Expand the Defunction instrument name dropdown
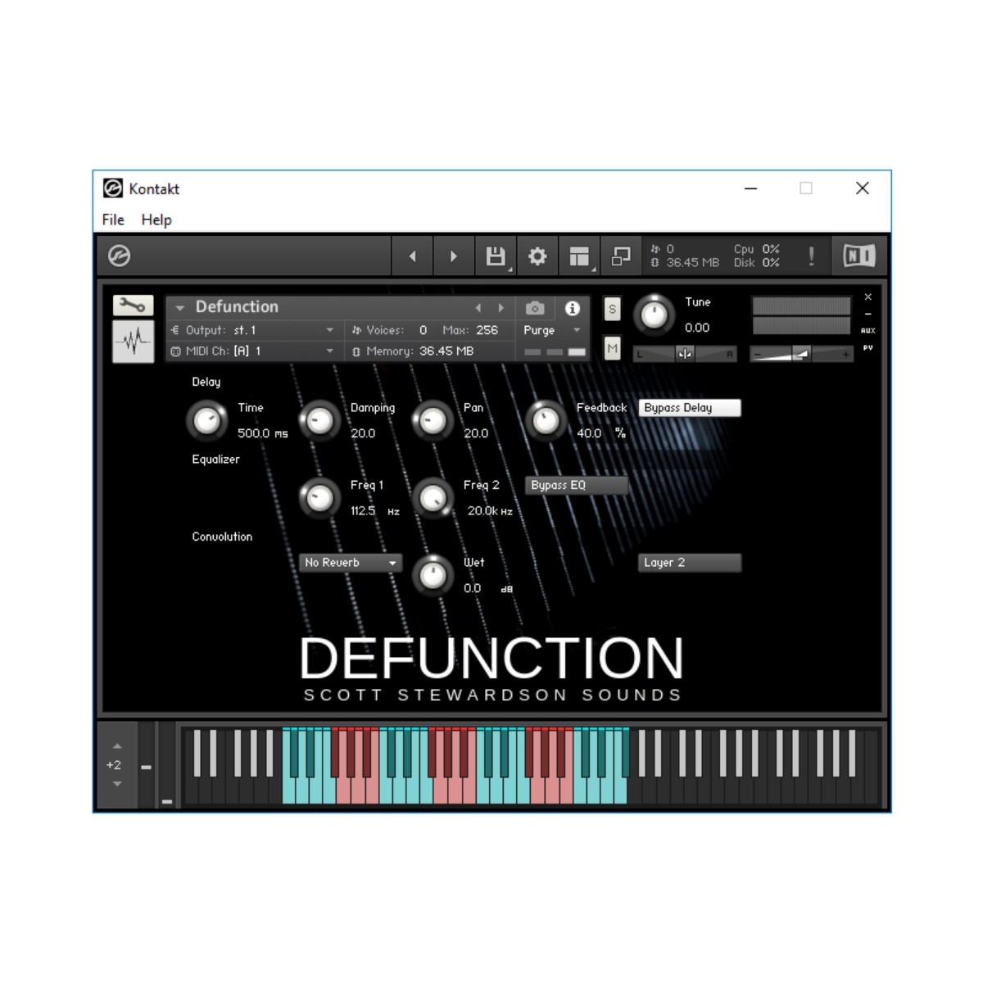The width and height of the screenshot is (983, 983). coord(180,308)
